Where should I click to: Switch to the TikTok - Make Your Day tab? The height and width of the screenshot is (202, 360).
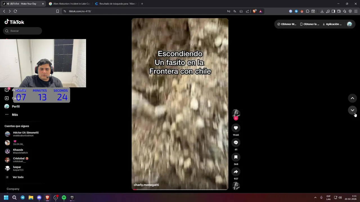tap(23, 4)
